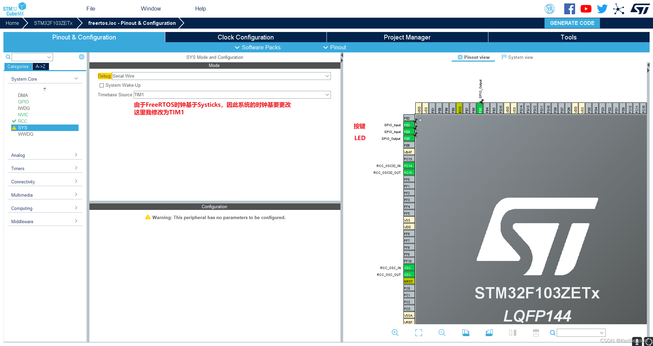Image resolution: width=653 pixels, height=346 pixels.
Task: Select the green PE3 pin
Action: (x=409, y=125)
